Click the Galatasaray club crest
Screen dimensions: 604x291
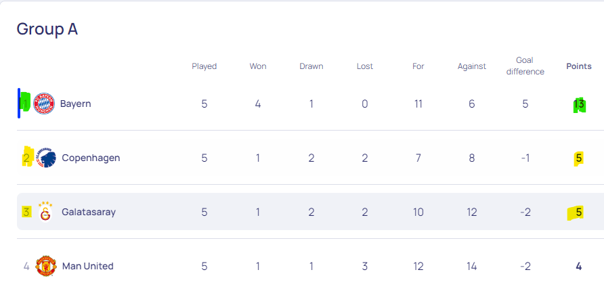click(45, 212)
